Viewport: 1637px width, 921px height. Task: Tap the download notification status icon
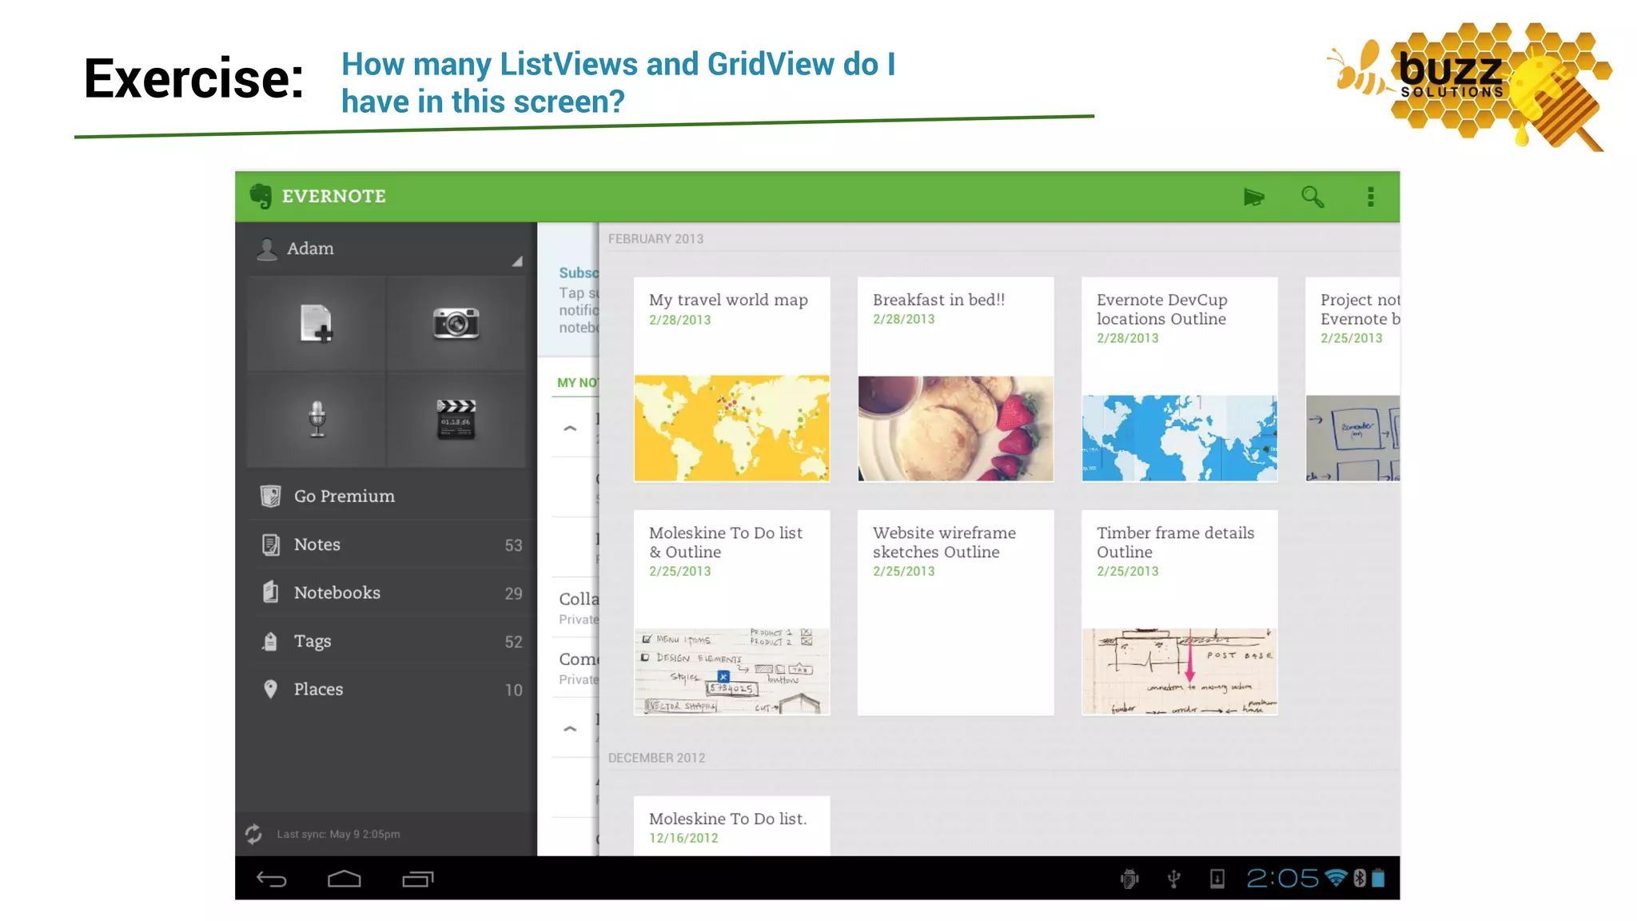(x=1217, y=879)
